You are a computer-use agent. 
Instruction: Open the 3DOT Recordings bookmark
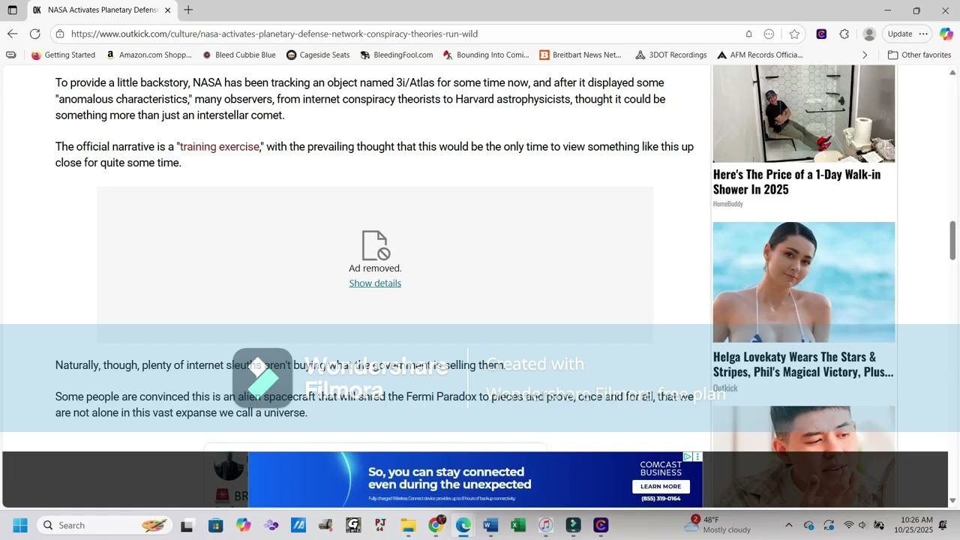pyautogui.click(x=671, y=55)
